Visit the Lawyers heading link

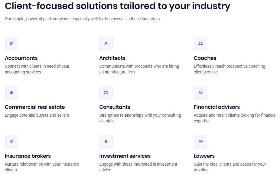[x=204, y=156]
